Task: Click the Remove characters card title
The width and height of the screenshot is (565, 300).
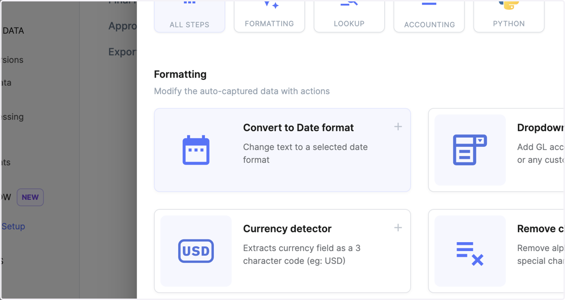Action: tap(541, 229)
